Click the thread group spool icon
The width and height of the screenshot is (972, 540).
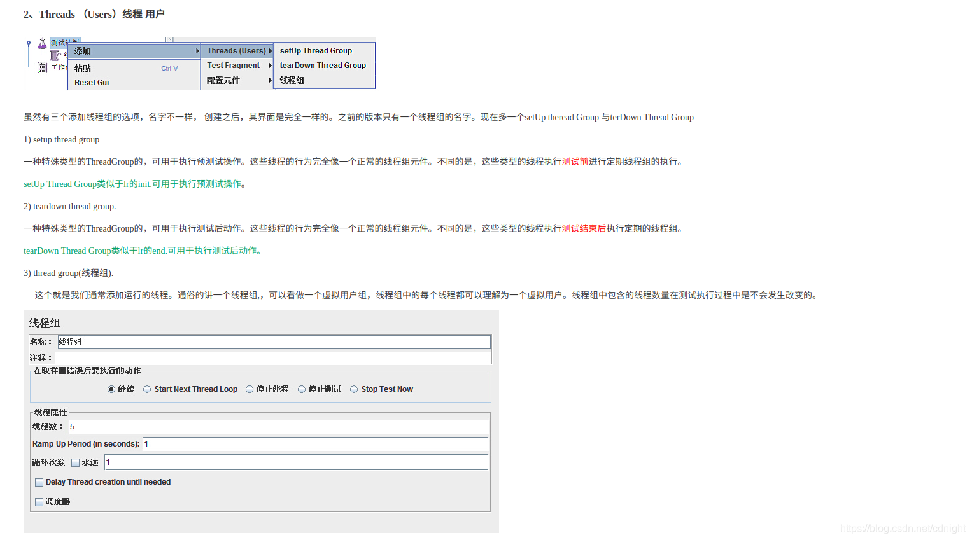coord(55,55)
